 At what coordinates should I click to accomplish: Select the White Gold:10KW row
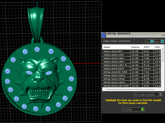pyautogui.click(x=132, y=79)
